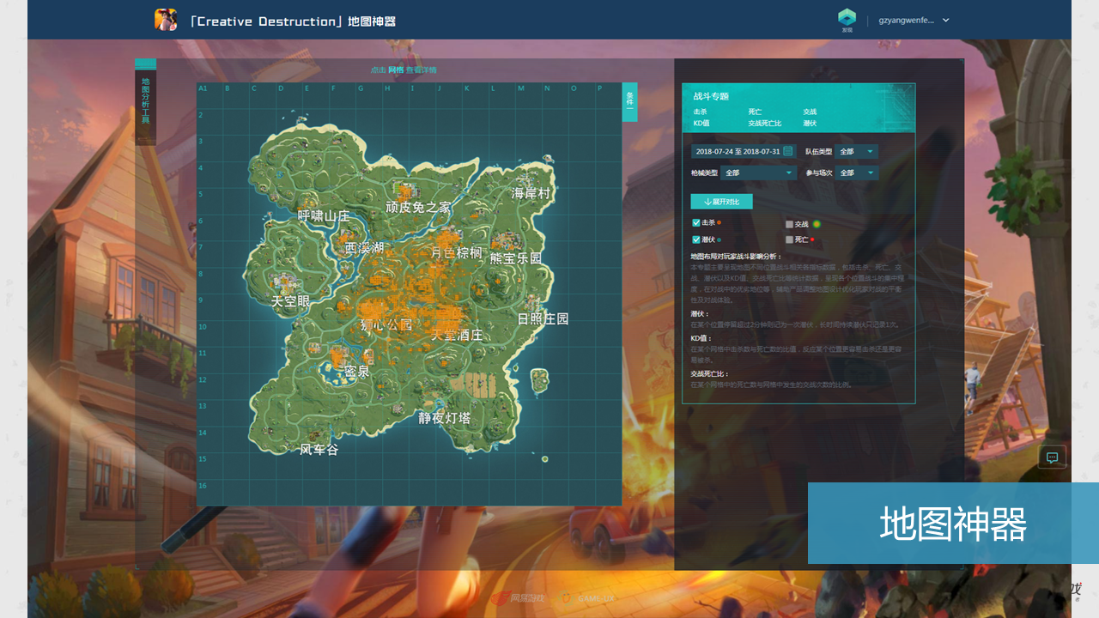
Task: Uncheck the 击杀 checkbox
Action: (696, 223)
